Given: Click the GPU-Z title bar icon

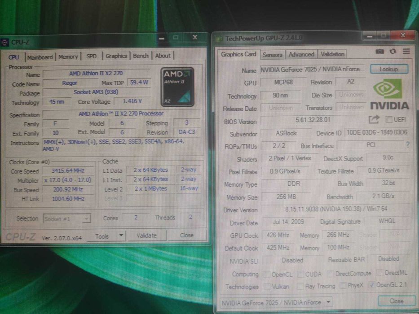Looking at the screenshot, I should (x=219, y=39).
